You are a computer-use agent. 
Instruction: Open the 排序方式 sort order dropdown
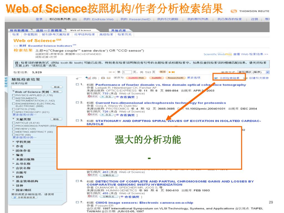(253, 72)
